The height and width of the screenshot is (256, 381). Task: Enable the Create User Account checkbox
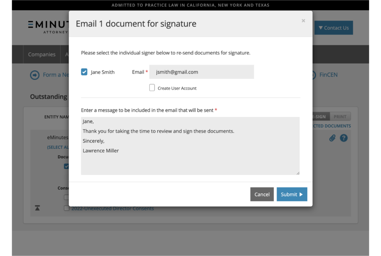(x=152, y=88)
